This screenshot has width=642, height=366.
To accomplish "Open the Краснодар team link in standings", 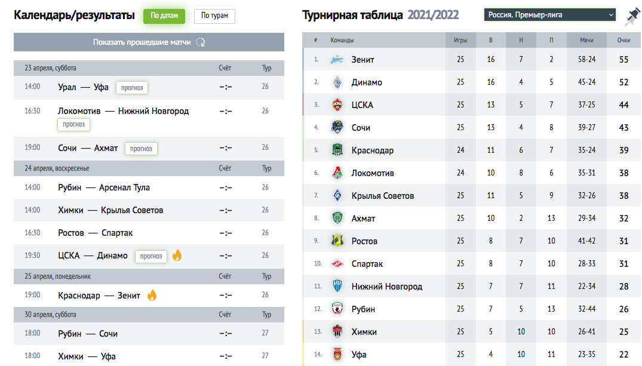I will 372,150.
